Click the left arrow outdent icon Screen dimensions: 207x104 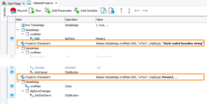tap(137, 11)
